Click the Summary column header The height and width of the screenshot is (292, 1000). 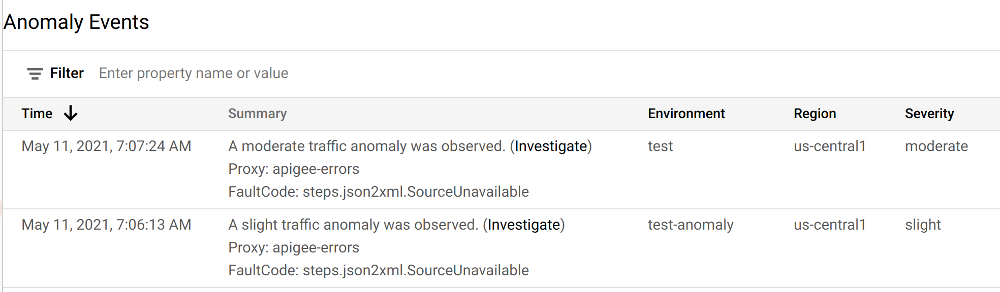click(258, 114)
